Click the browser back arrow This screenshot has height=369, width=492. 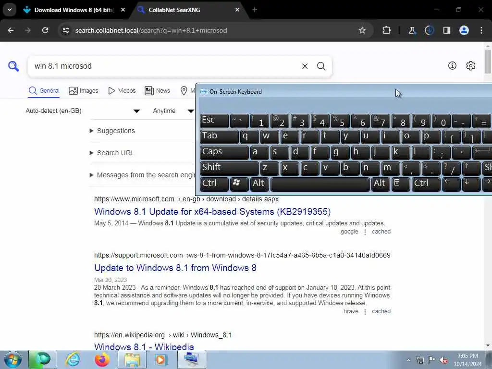click(11, 30)
